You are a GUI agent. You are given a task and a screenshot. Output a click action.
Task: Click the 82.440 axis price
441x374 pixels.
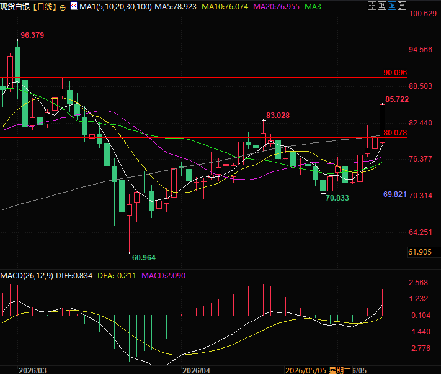tap(421, 123)
